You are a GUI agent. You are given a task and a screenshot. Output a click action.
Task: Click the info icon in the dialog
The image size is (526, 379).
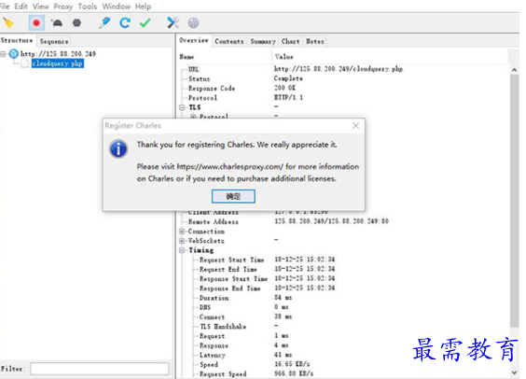[118, 148]
